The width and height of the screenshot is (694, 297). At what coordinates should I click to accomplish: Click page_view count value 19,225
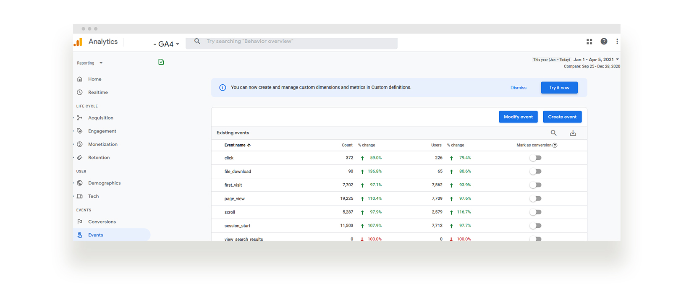point(347,198)
